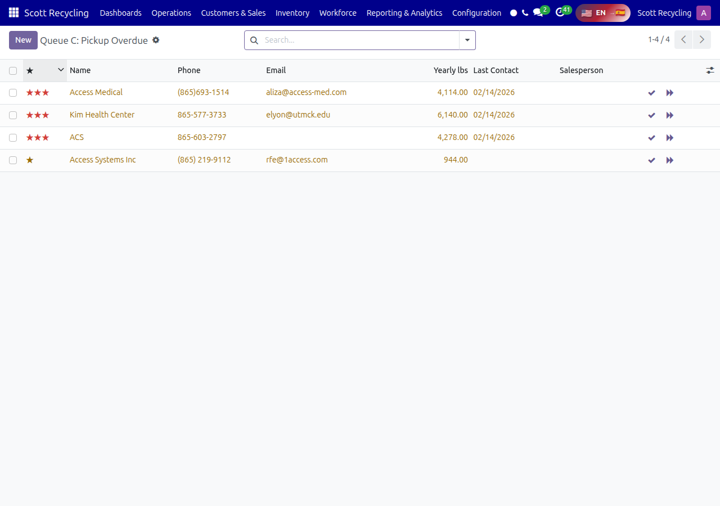Open conversations with 2 unread messages
Screen dimensions: 720x506
point(541,12)
